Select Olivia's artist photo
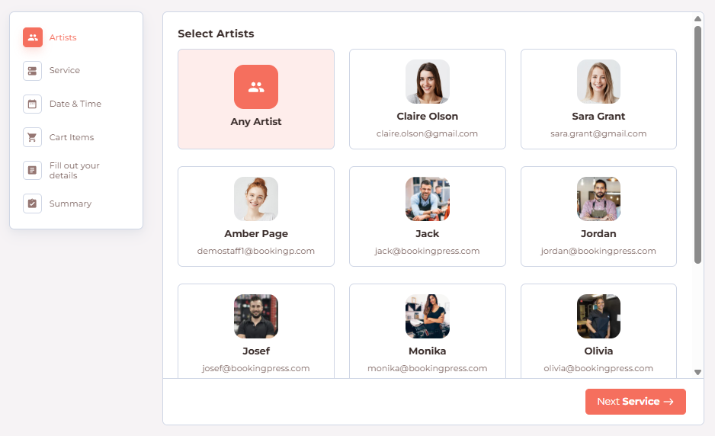 [x=598, y=316]
